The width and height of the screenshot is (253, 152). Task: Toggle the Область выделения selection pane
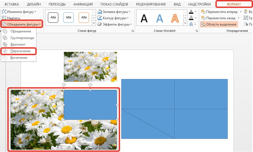coord(219,24)
